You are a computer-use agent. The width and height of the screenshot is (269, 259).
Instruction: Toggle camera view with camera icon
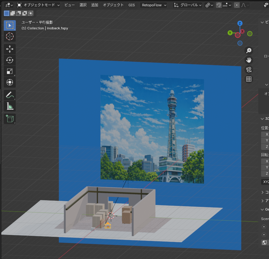249,70
